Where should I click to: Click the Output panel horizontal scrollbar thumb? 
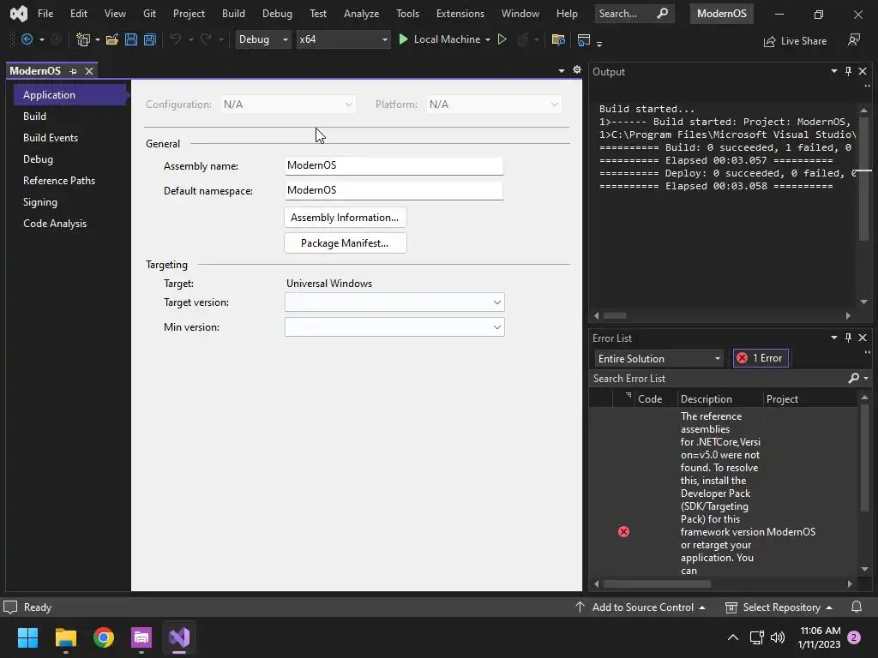[615, 315]
